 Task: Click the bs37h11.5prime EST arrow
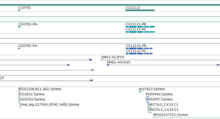tap(140, 92)
